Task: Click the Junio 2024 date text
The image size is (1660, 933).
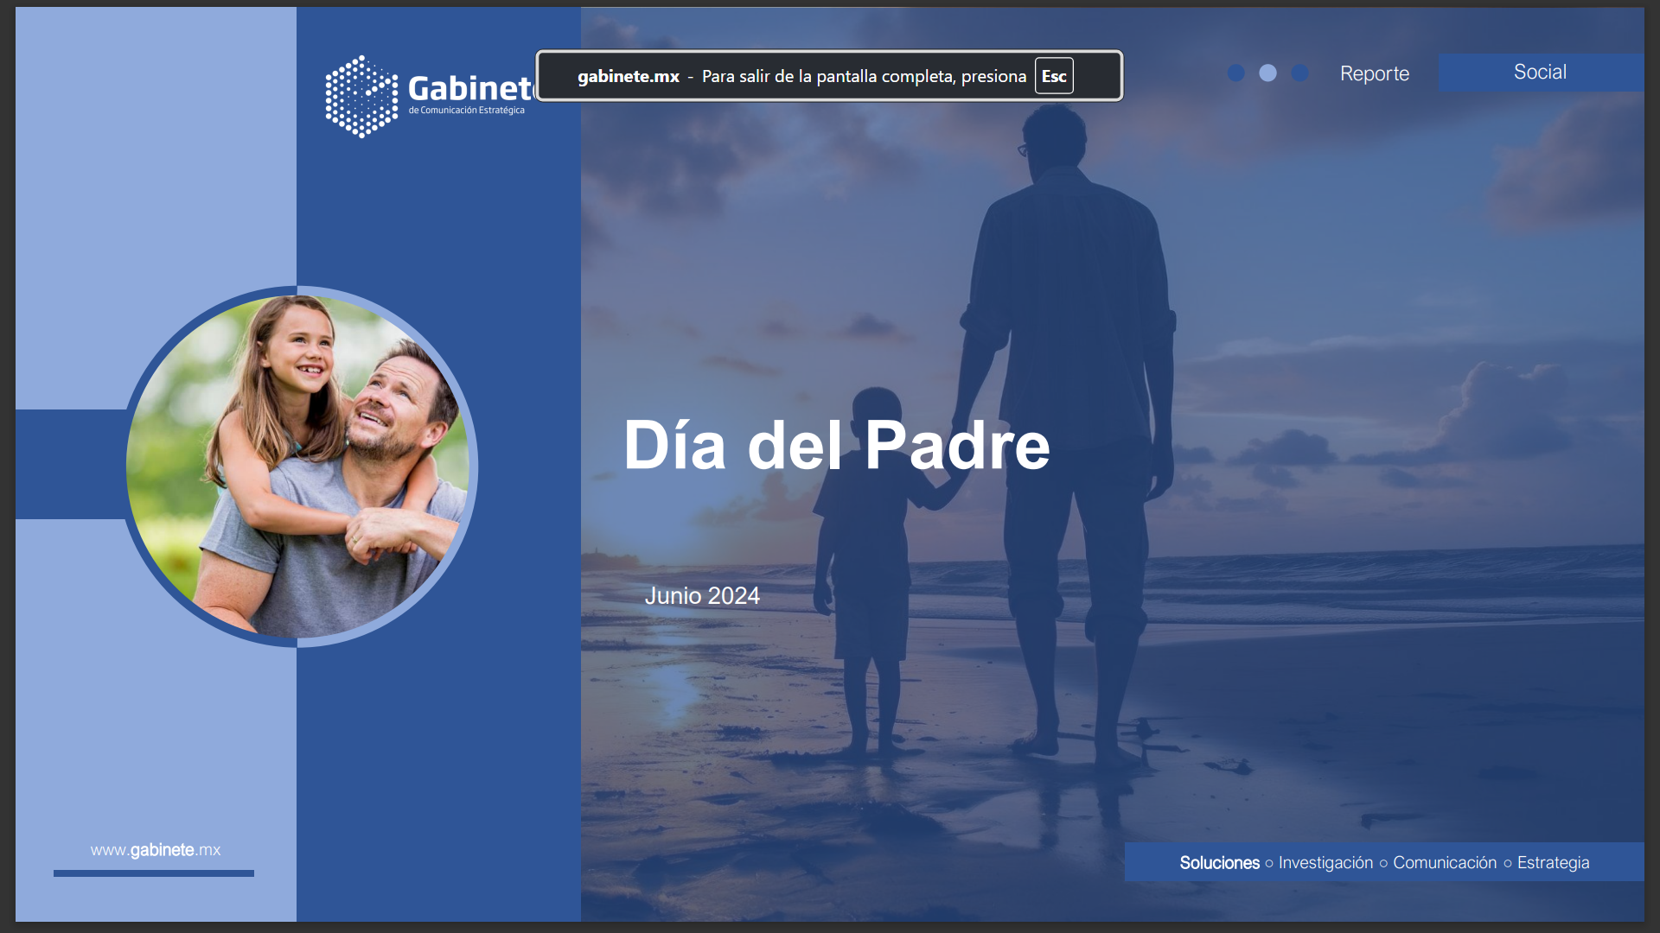Action: tap(702, 596)
